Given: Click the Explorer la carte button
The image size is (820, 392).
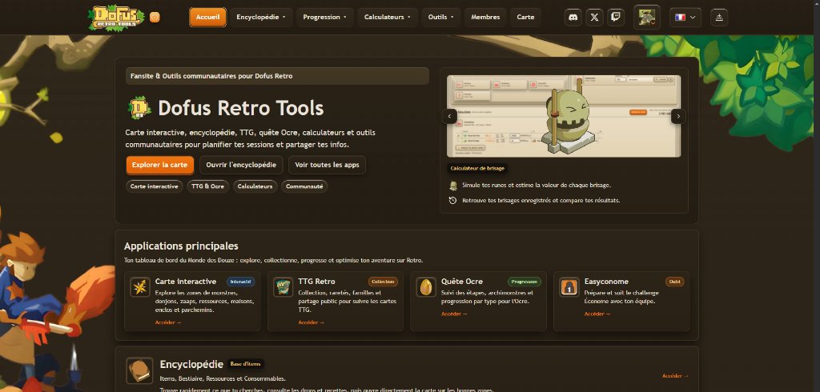Looking at the screenshot, I should 159,165.
